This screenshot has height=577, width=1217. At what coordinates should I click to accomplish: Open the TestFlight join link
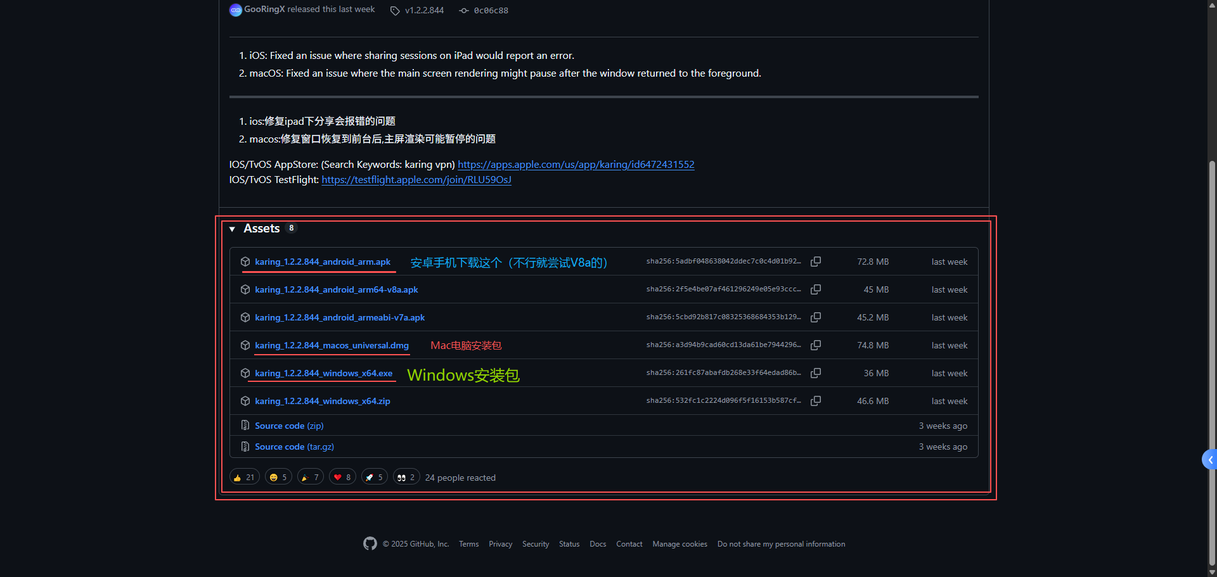(416, 180)
